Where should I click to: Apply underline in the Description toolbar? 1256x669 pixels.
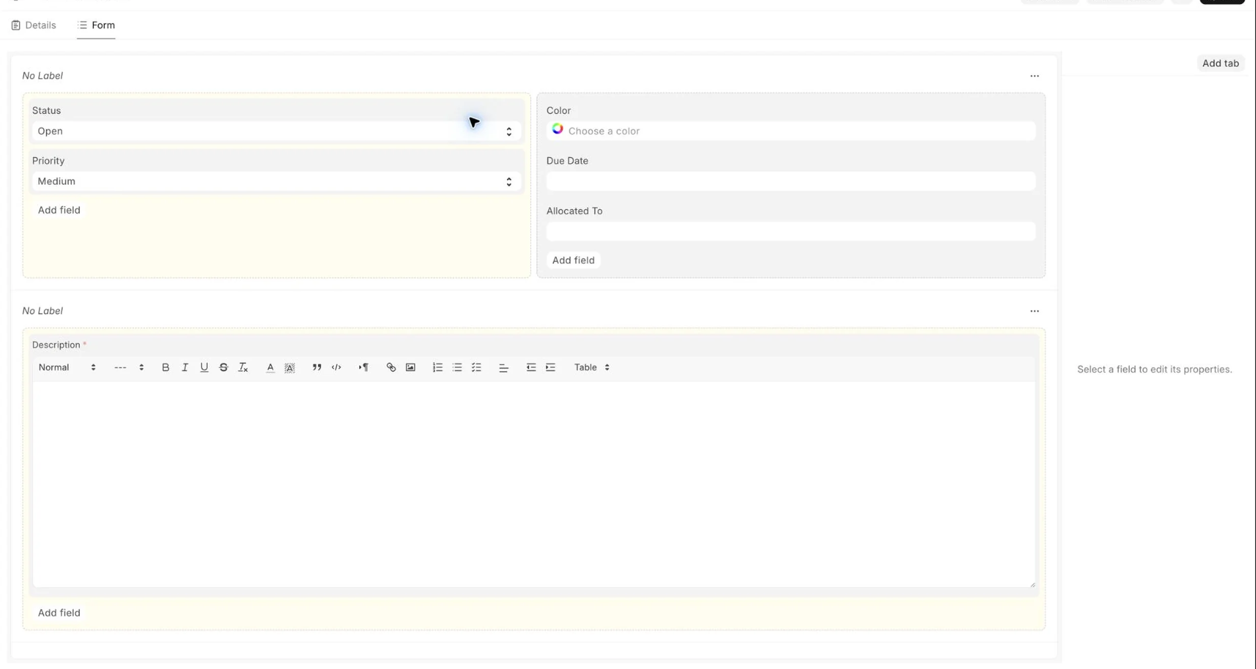click(x=204, y=367)
